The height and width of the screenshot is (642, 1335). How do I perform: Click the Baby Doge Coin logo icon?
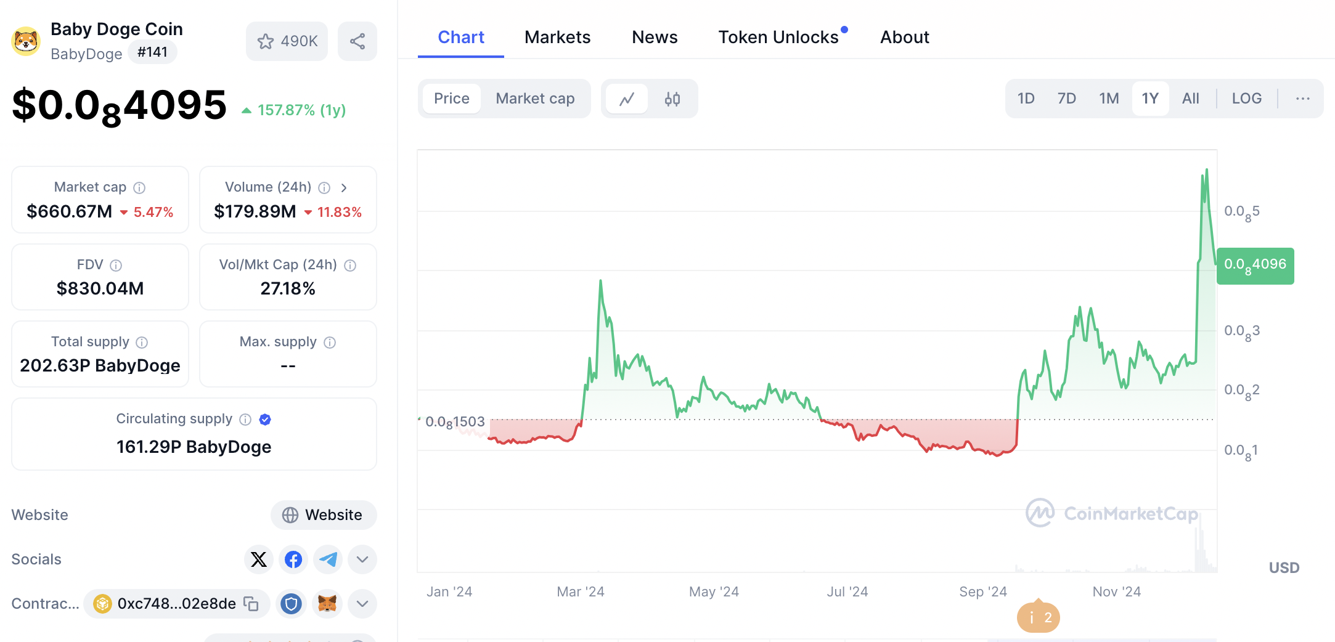[26, 41]
